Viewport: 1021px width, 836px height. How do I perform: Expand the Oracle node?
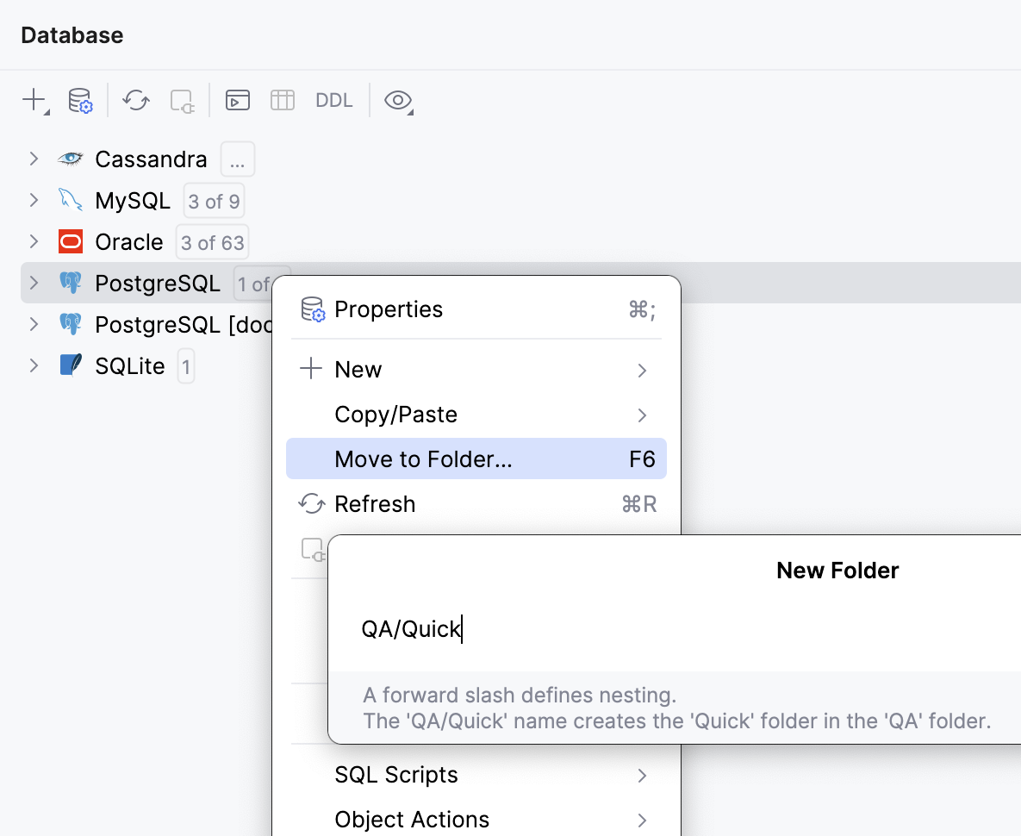pos(34,241)
